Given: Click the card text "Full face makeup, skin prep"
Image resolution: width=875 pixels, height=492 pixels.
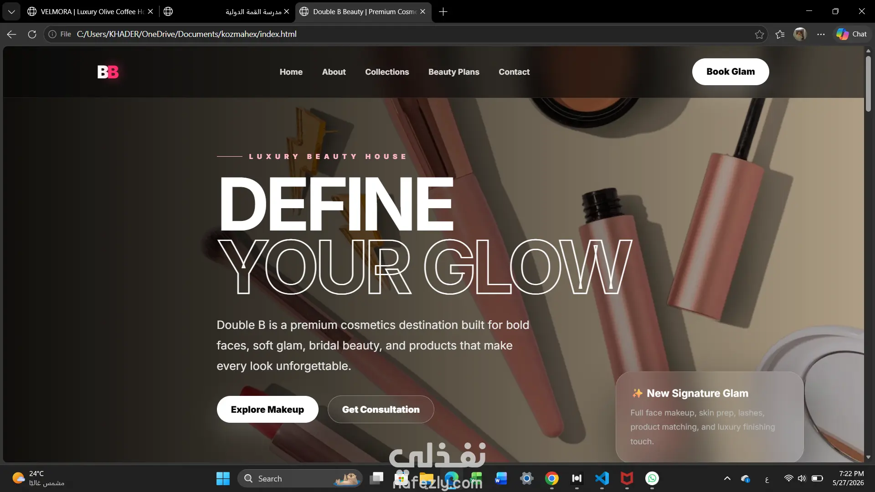Looking at the screenshot, I should coord(703,427).
